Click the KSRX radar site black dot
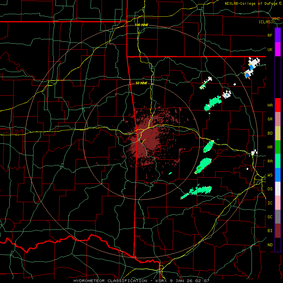 pos(142,141)
